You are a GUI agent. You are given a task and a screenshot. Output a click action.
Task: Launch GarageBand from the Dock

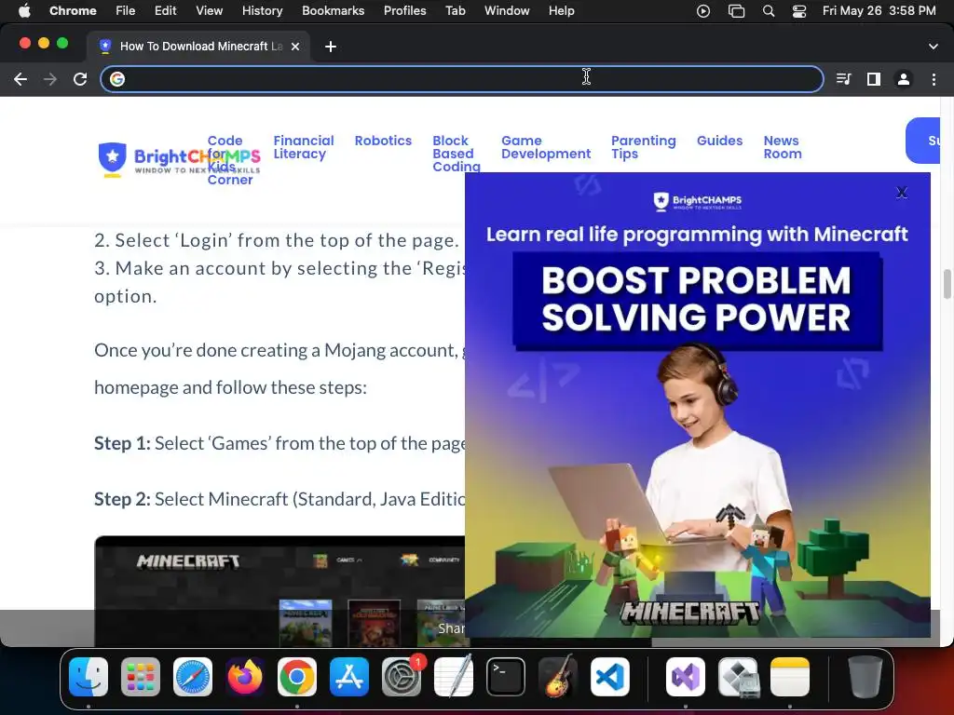558,677
